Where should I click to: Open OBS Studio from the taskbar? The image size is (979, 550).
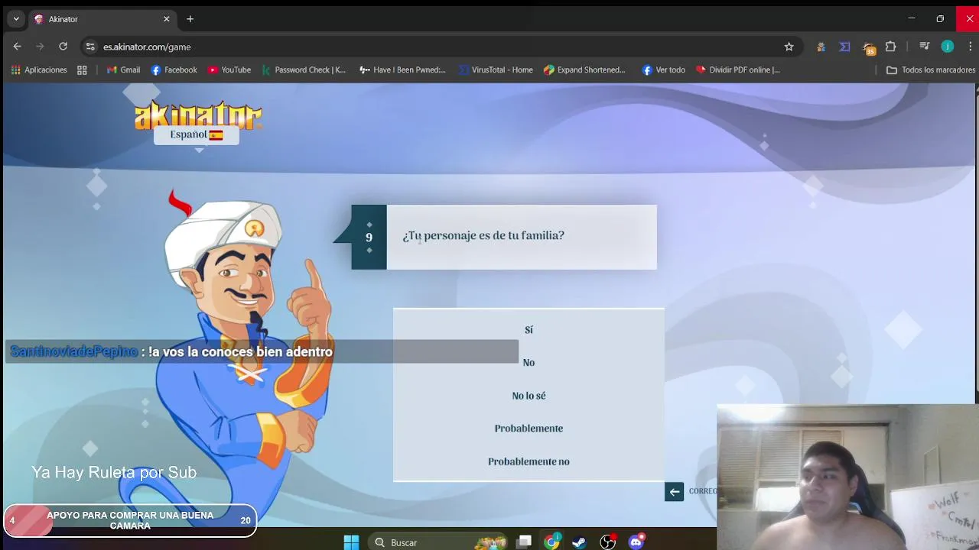click(607, 542)
